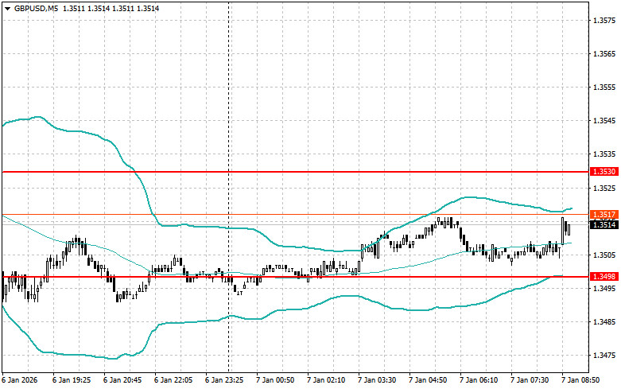
Task: Select the 6 Jan 19:25 time label
Action: pyautogui.click(x=72, y=380)
